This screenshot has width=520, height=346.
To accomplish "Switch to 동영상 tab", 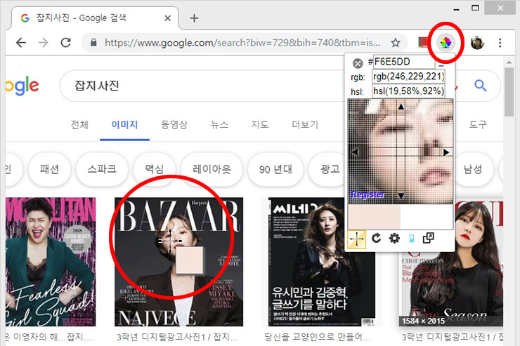I will coord(174,125).
